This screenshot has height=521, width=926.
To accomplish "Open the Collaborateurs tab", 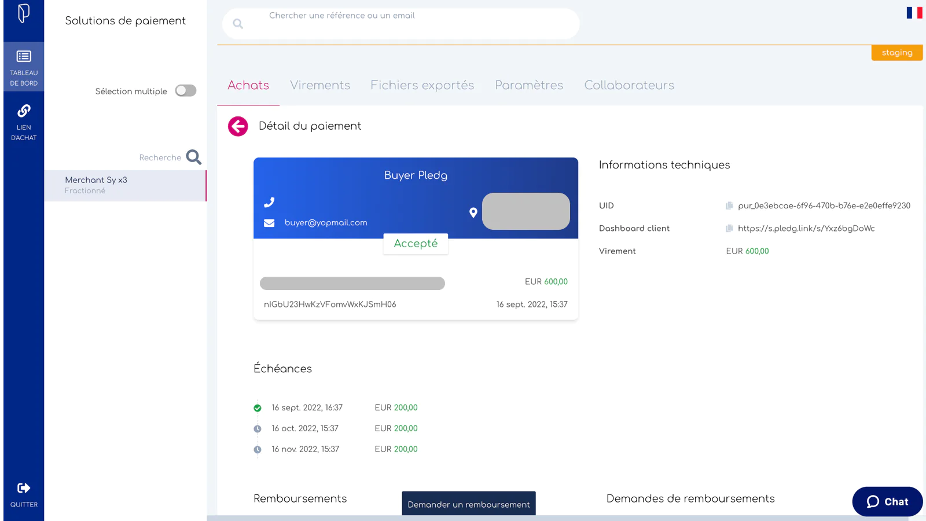I will (629, 86).
